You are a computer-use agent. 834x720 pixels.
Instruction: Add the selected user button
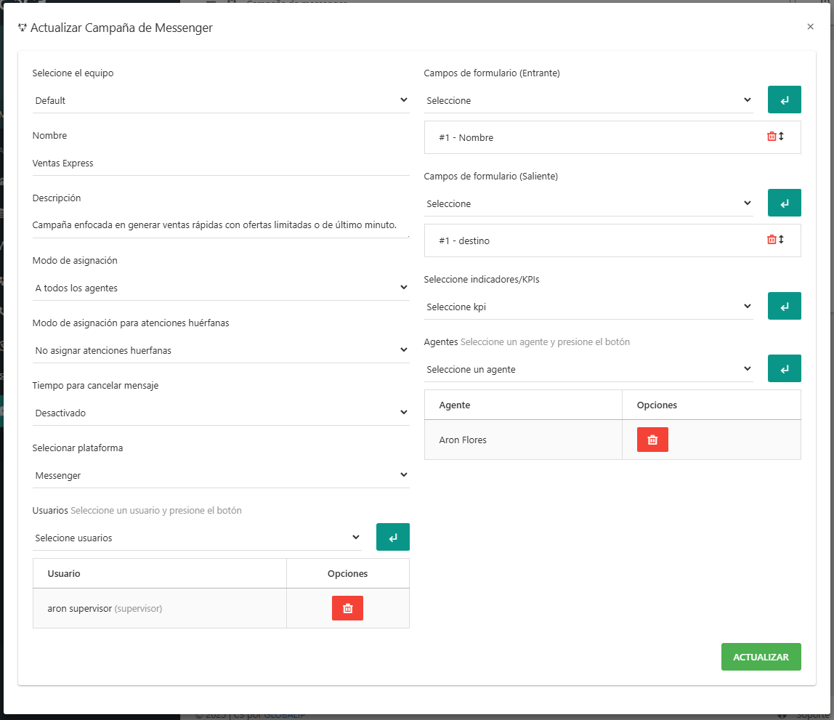tap(392, 538)
